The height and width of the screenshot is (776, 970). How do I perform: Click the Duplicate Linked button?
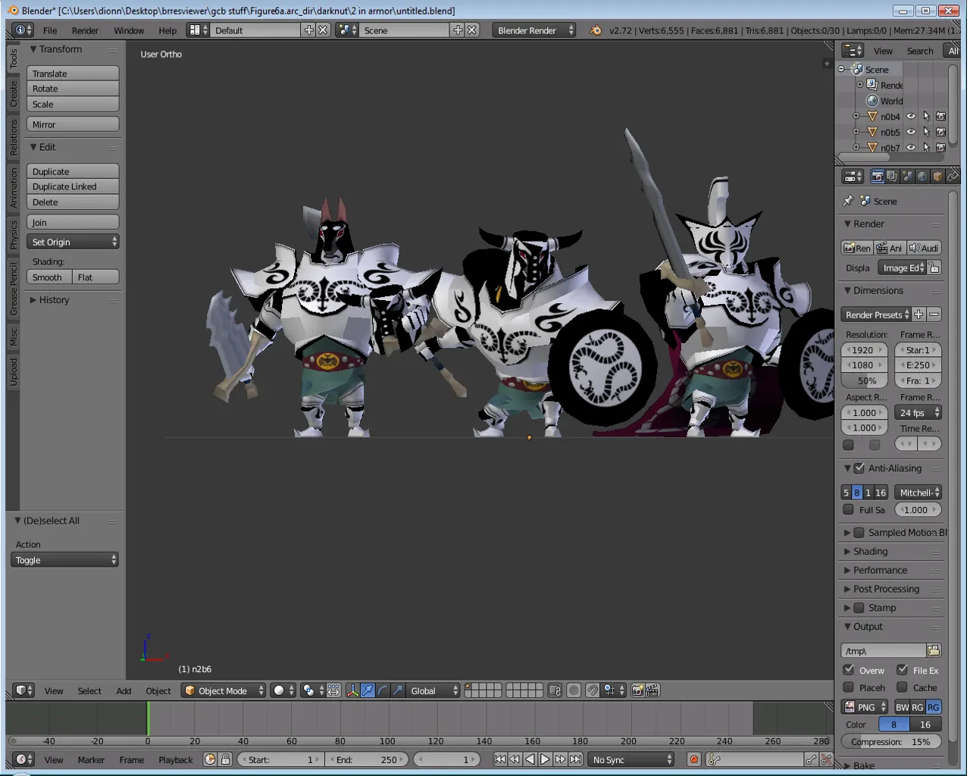coord(73,186)
